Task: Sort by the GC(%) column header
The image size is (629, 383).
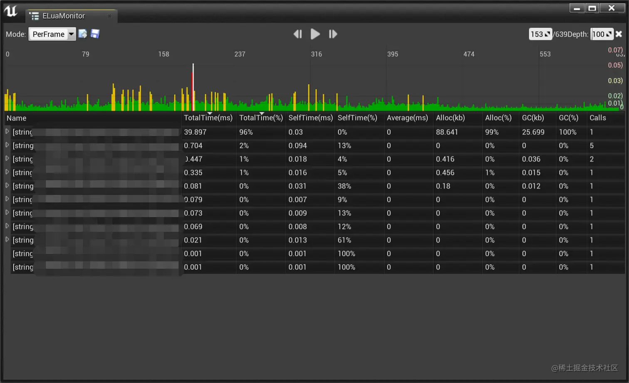Action: tap(571, 118)
